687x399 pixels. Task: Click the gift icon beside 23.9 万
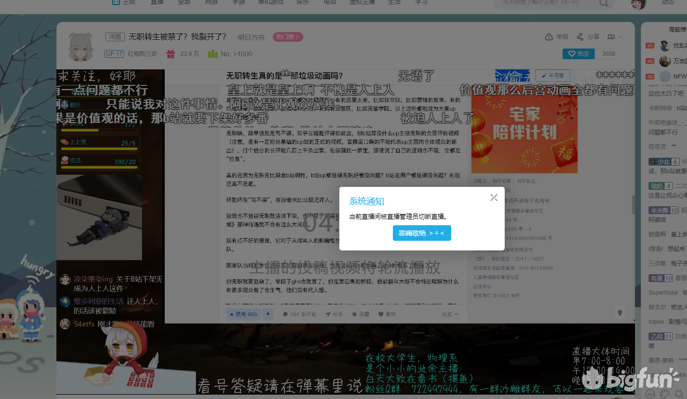pos(170,54)
